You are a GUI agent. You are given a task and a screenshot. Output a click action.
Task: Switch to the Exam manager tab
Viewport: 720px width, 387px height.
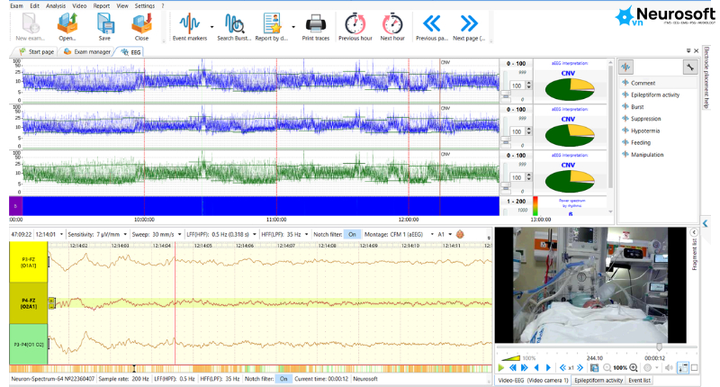[x=87, y=52]
